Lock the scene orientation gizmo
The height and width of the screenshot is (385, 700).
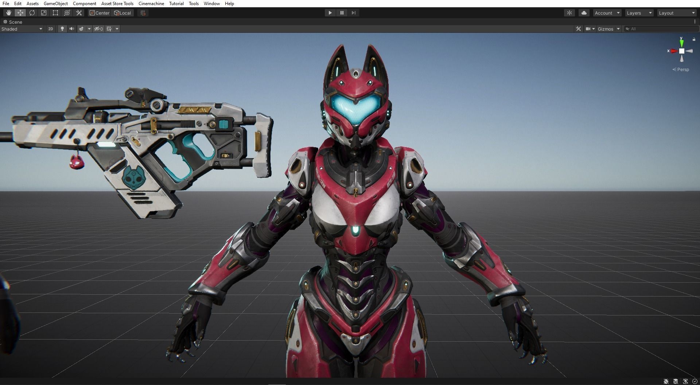pos(694,39)
